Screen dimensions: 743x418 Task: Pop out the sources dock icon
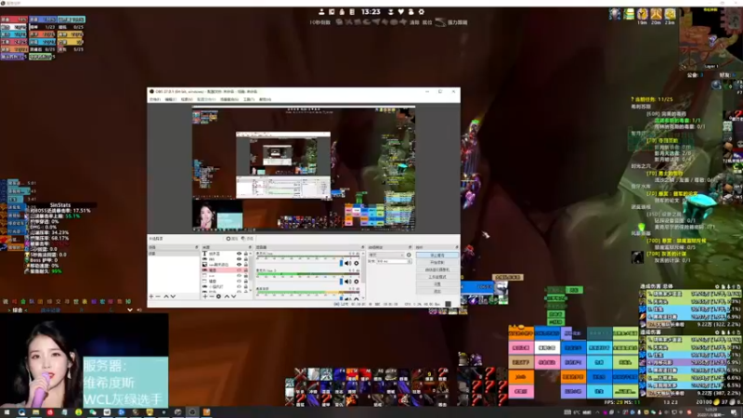(x=250, y=247)
